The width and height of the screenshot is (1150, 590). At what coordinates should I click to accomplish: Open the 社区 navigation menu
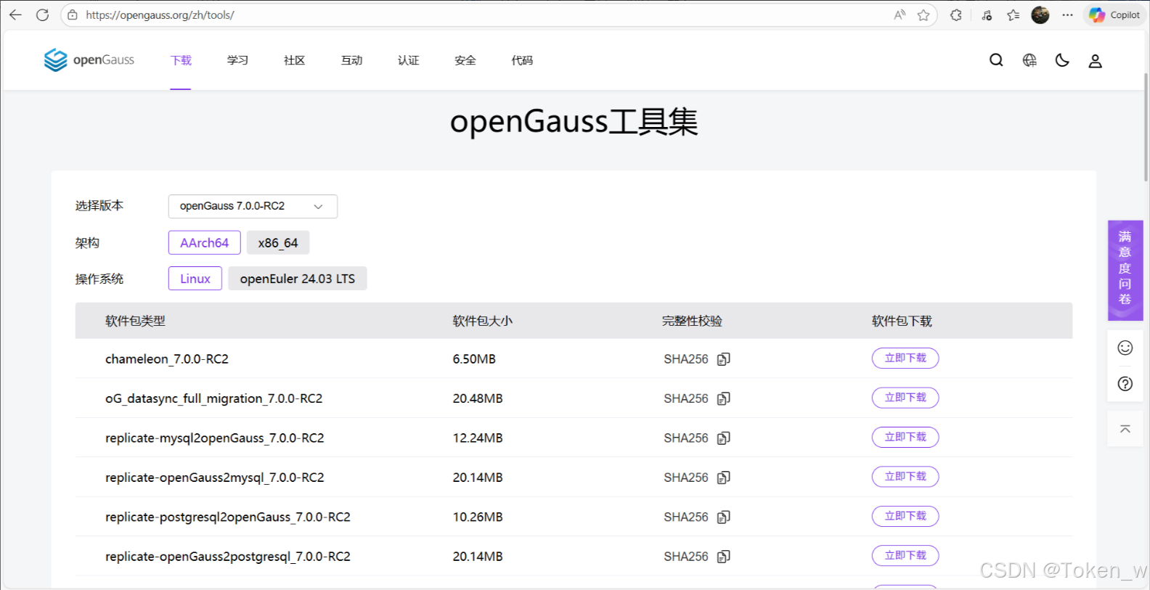[294, 60]
